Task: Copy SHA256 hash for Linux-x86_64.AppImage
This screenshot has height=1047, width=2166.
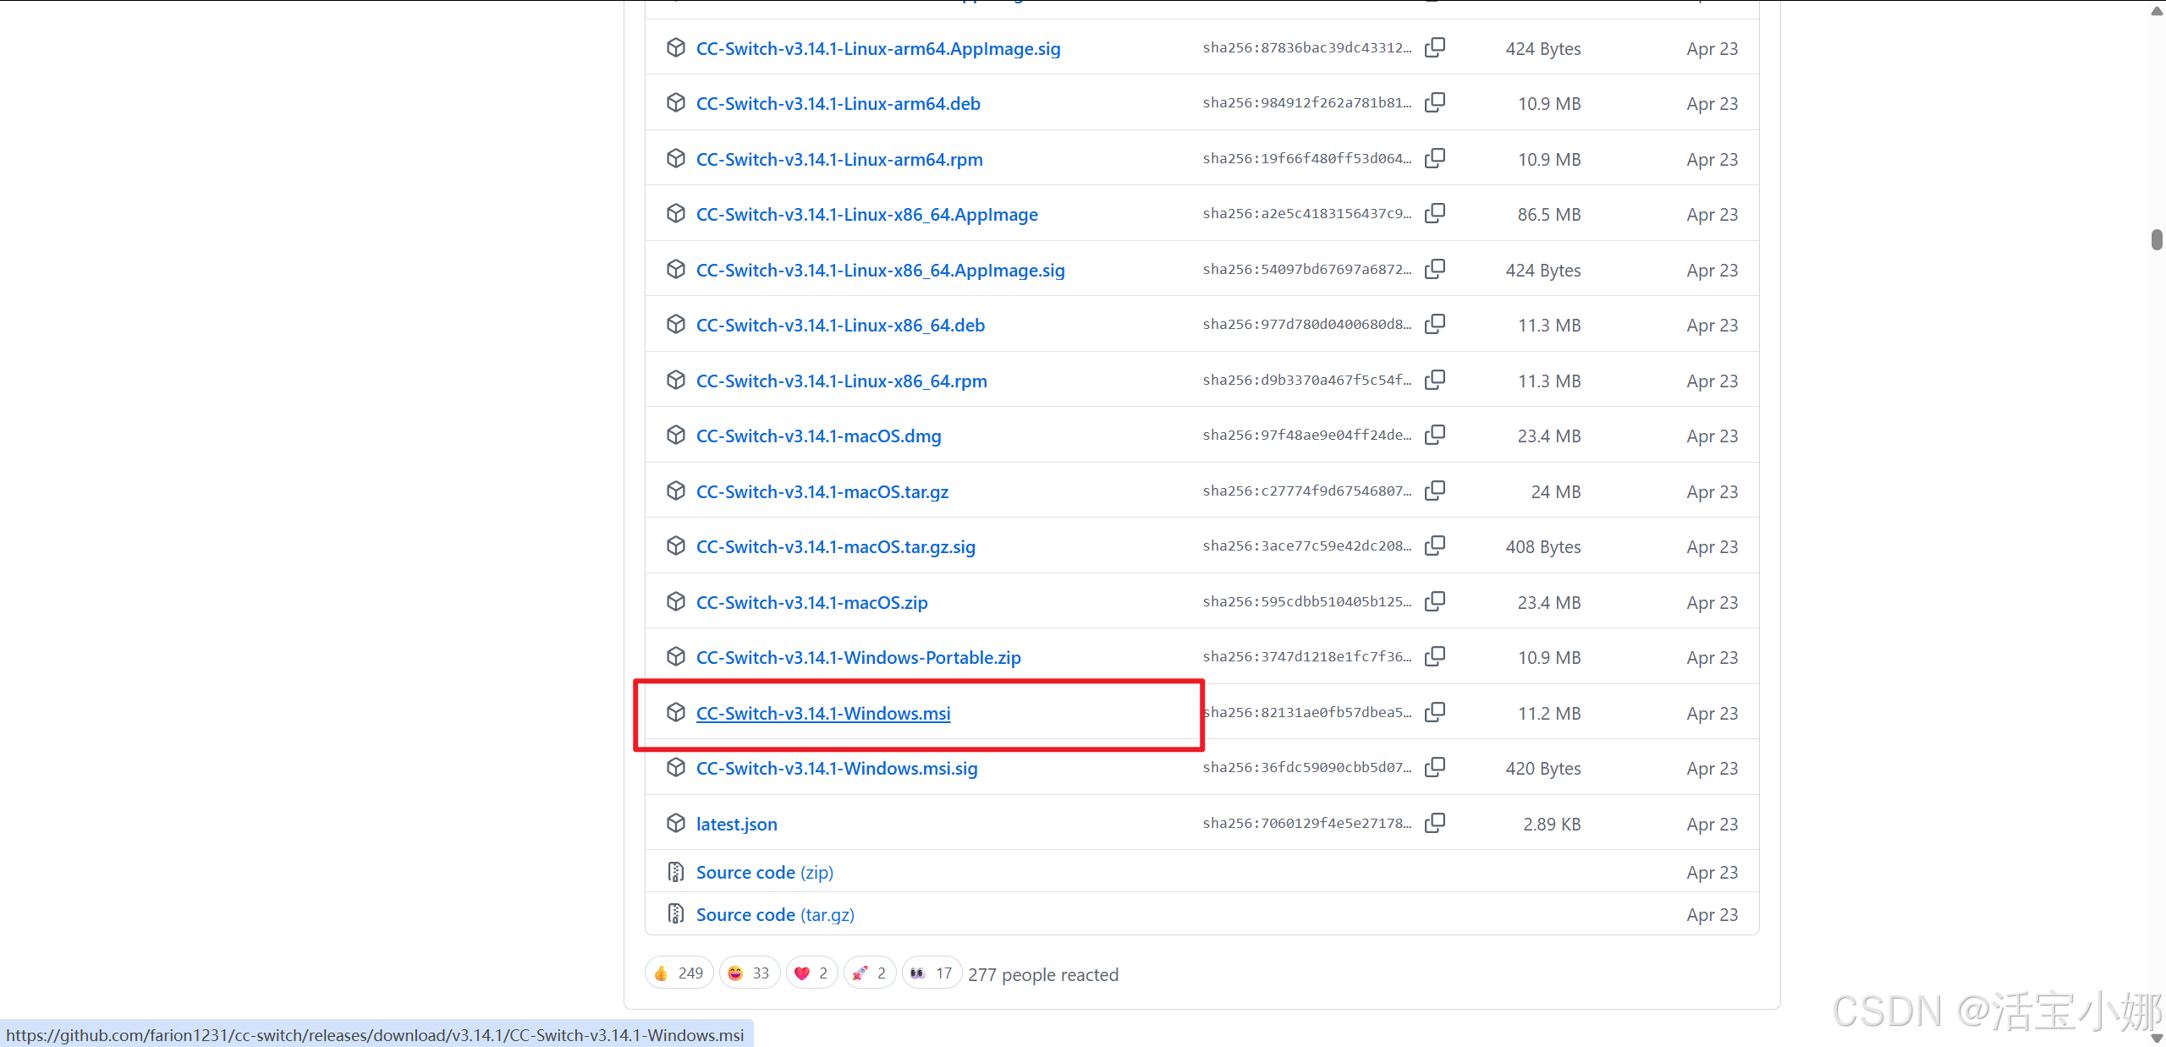Action: tap(1435, 213)
